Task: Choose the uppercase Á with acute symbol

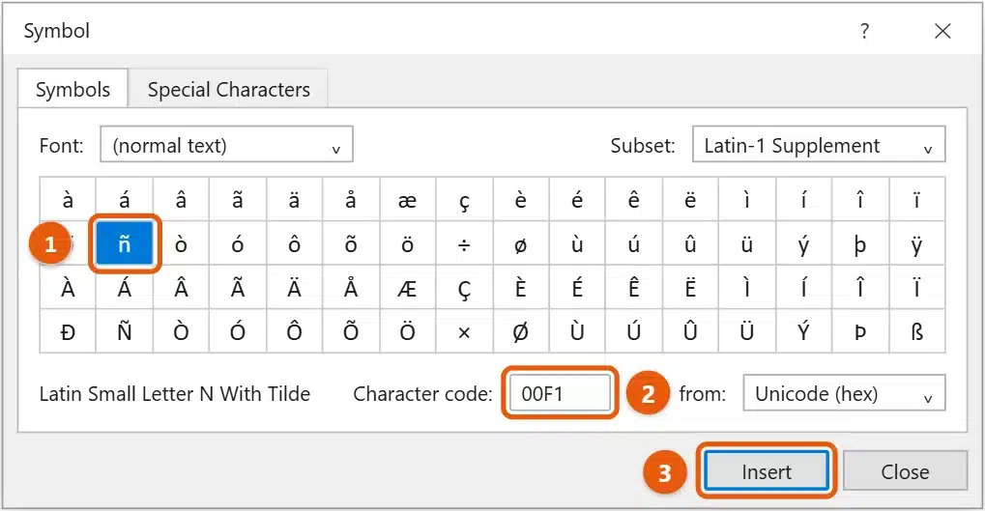Action: coord(125,288)
